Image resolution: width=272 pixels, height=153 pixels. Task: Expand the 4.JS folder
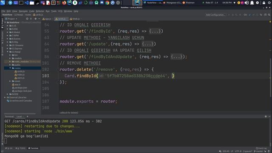pos(8,25)
